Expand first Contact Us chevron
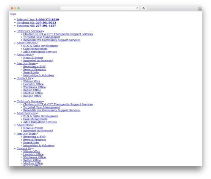Image resolution: width=211 pixels, height=179 pixels. point(32,78)
